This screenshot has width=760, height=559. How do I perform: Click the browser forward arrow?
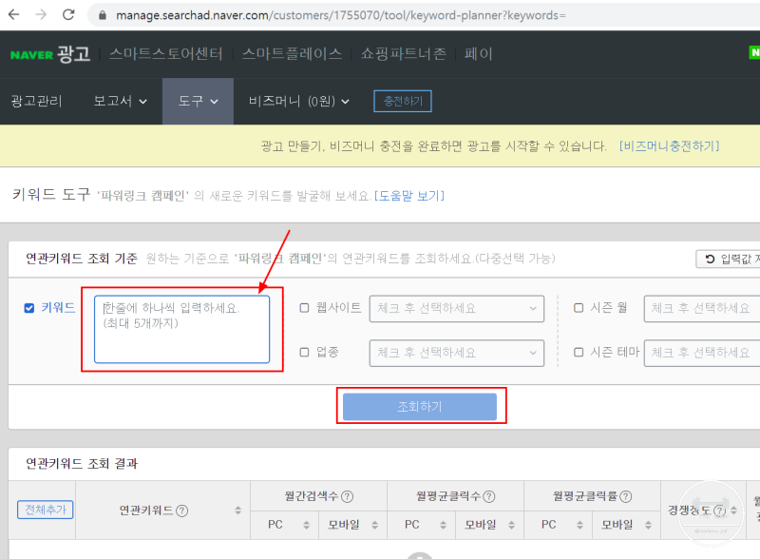41,14
